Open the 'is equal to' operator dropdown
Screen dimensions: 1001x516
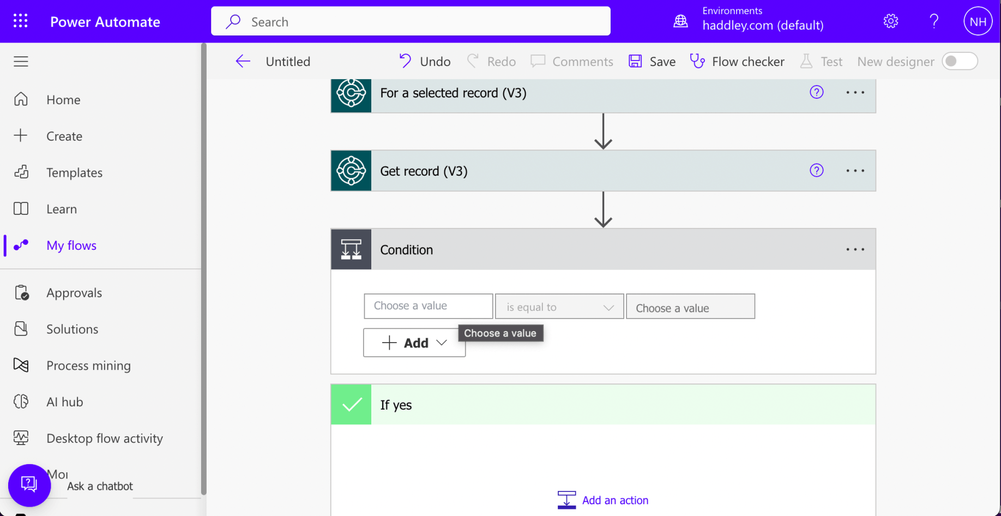(559, 307)
